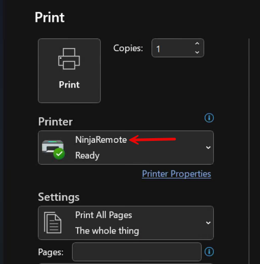The image size is (260, 264).
Task: Click the green checkmark badge on printer
Action: (x=59, y=154)
